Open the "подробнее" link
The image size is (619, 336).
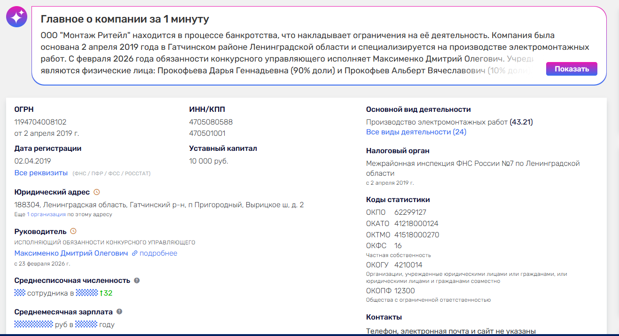tap(159, 253)
